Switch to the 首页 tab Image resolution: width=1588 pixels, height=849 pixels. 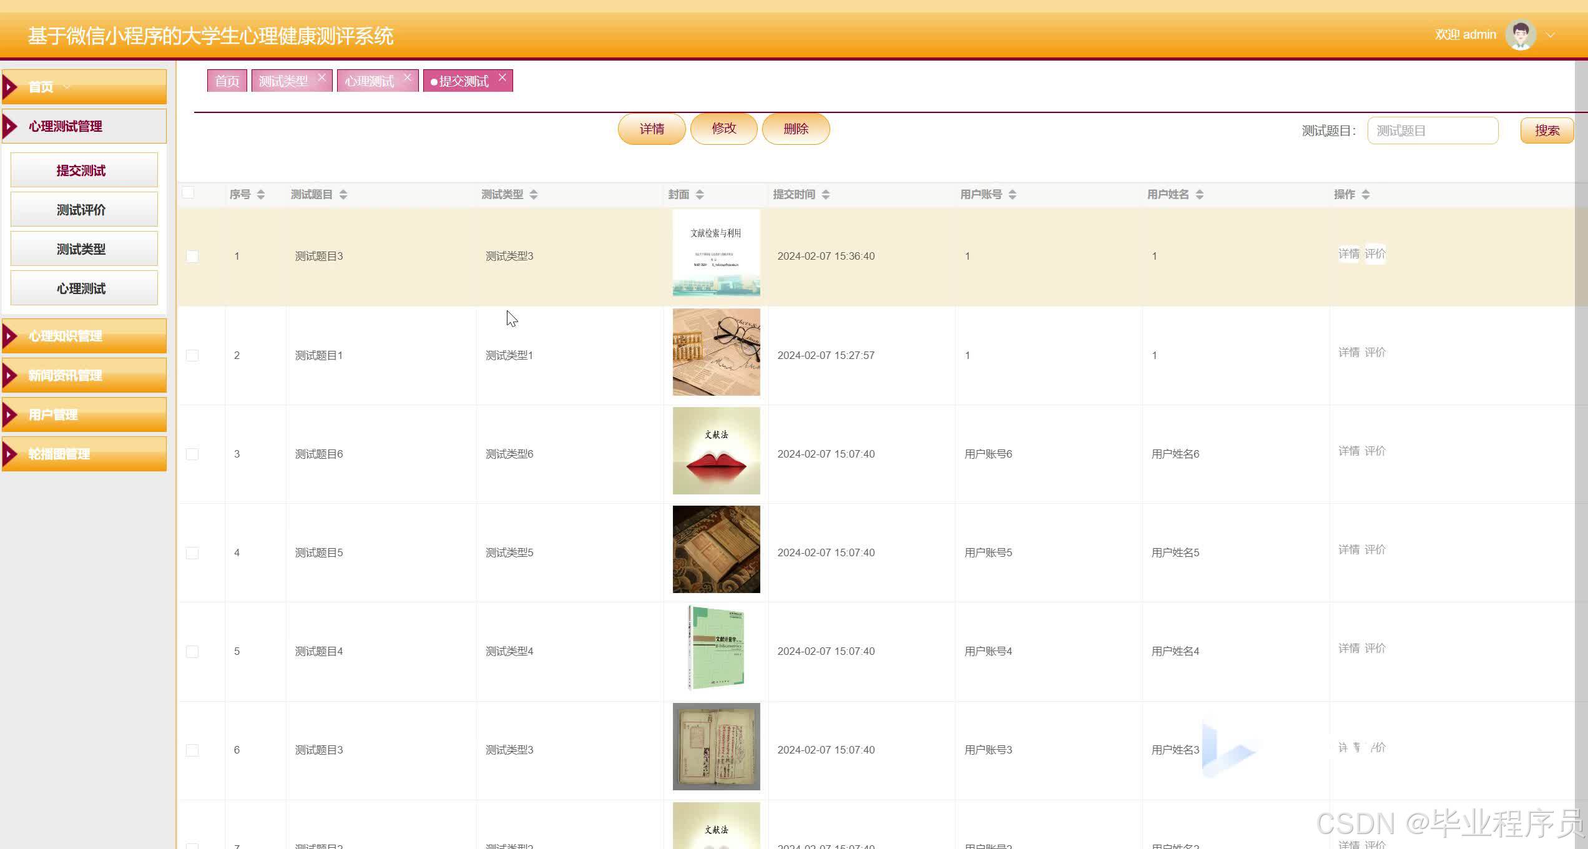click(227, 81)
